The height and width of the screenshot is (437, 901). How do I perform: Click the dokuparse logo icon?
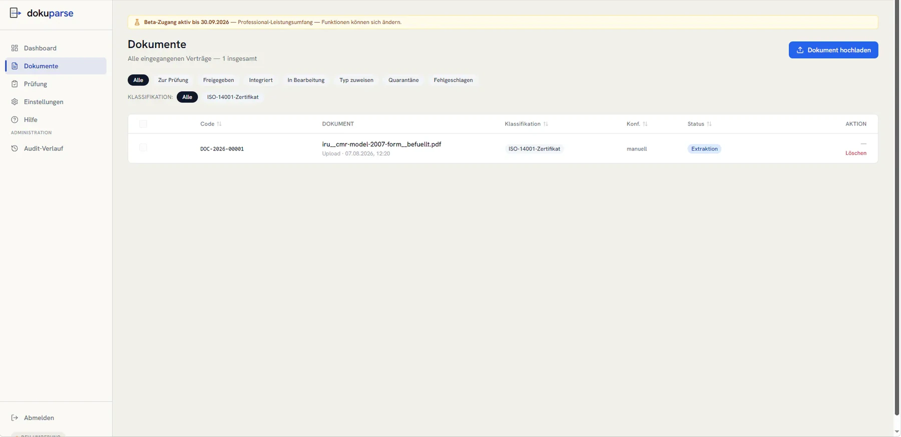pyautogui.click(x=16, y=13)
